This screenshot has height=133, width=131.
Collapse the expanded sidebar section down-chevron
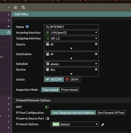coord(9,26)
